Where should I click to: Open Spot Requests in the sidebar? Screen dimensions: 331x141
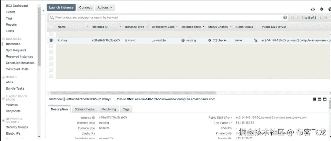(x=16, y=50)
